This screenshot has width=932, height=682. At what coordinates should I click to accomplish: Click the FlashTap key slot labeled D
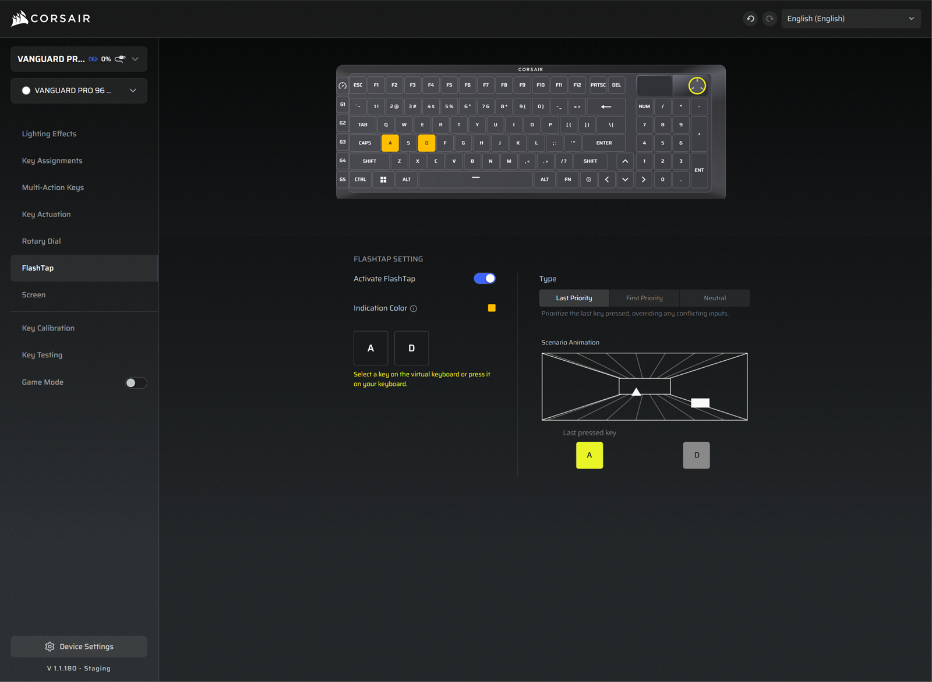411,348
